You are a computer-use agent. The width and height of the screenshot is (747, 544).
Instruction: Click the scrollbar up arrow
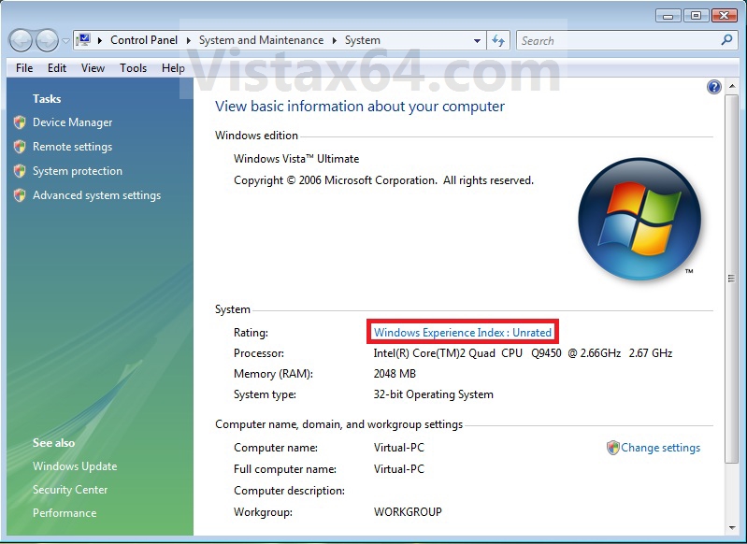point(732,86)
